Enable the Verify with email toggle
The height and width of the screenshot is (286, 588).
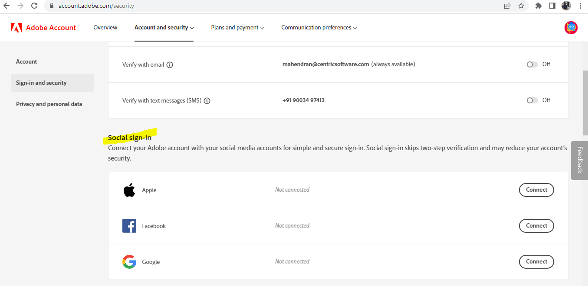pyautogui.click(x=532, y=64)
